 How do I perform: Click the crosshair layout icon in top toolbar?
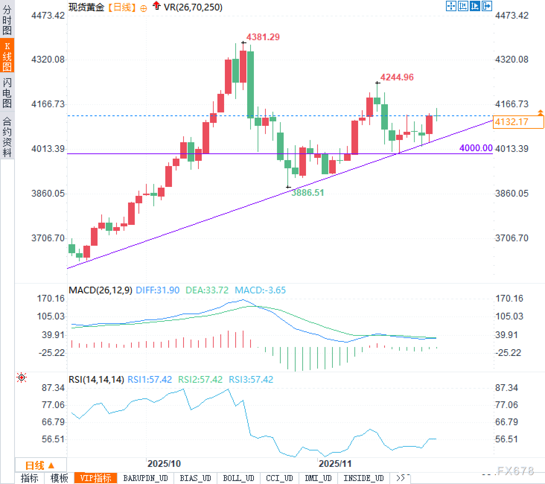451,6
